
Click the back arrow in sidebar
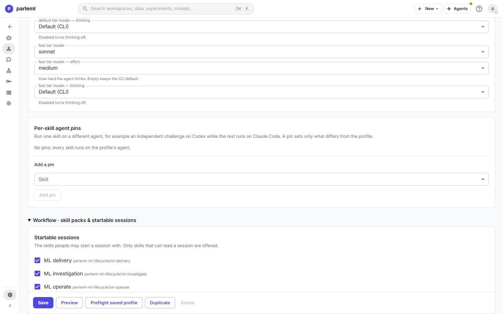coord(10,27)
